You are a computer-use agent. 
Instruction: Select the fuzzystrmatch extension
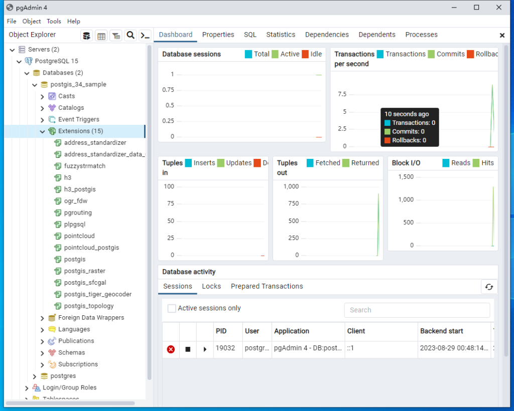pos(84,166)
